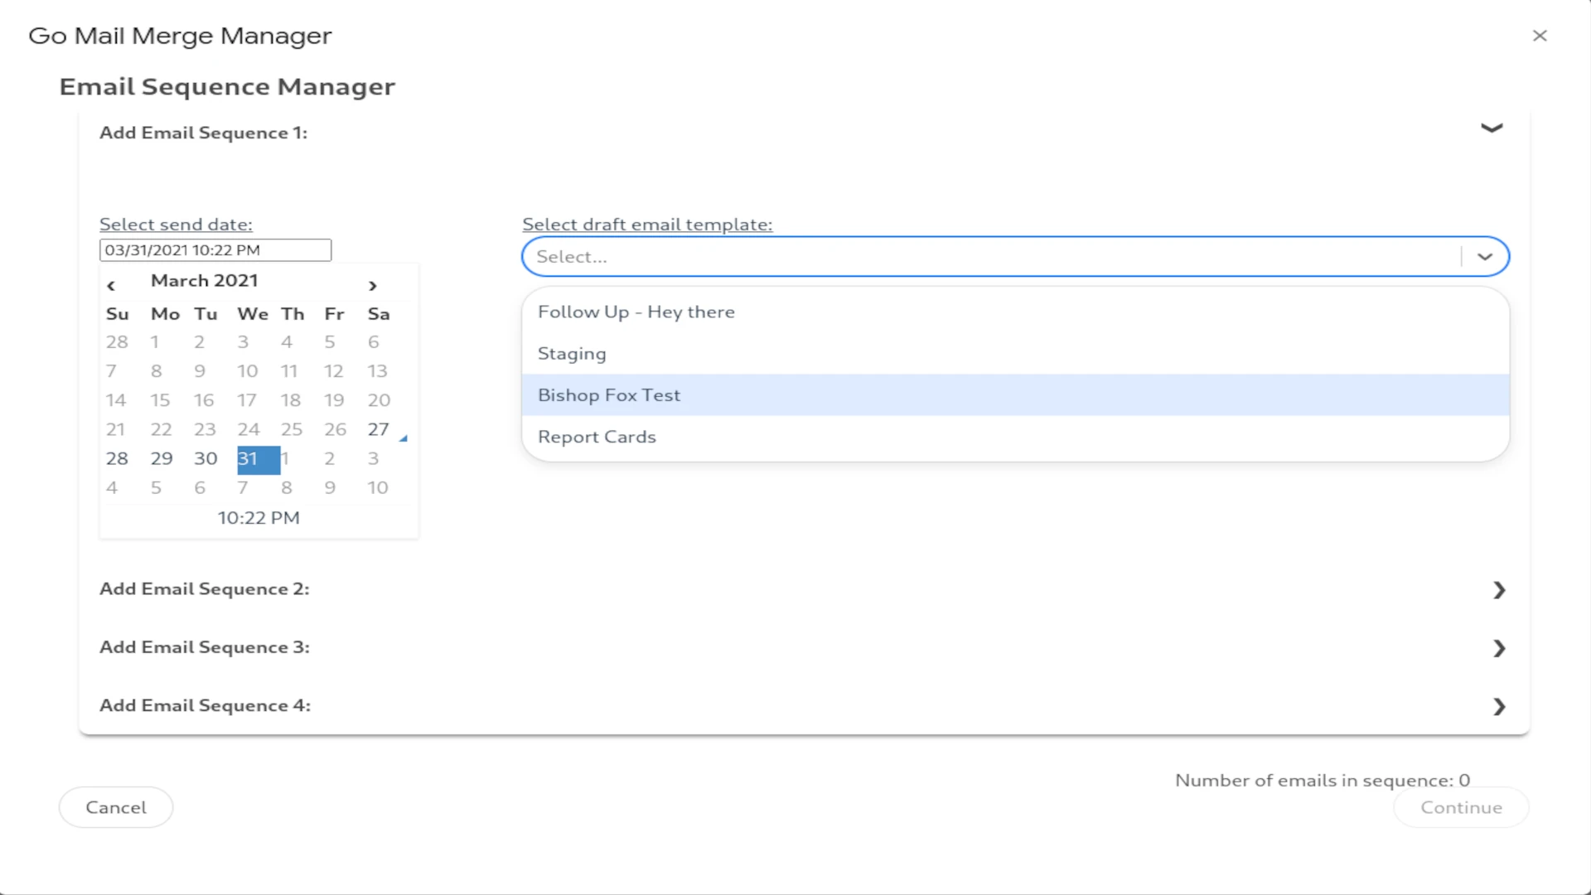1591x895 pixels.
Task: Select Report Cards draft template
Action: (597, 437)
